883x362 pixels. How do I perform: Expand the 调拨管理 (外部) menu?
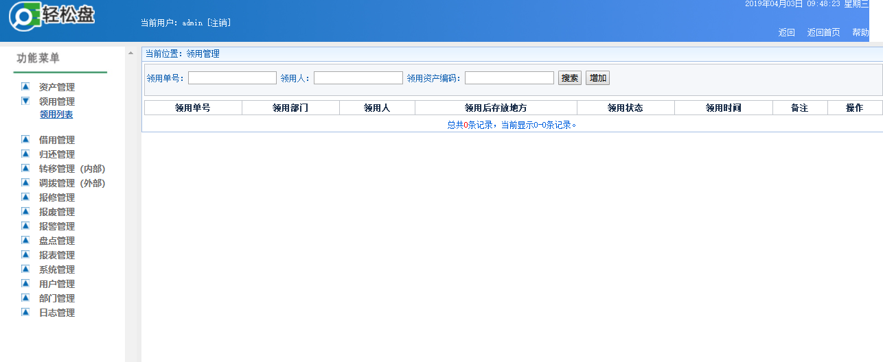[x=72, y=183]
